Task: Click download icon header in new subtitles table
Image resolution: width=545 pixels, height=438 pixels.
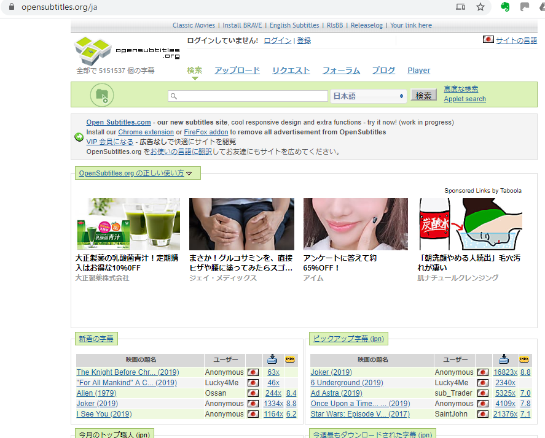Action: pos(272,359)
